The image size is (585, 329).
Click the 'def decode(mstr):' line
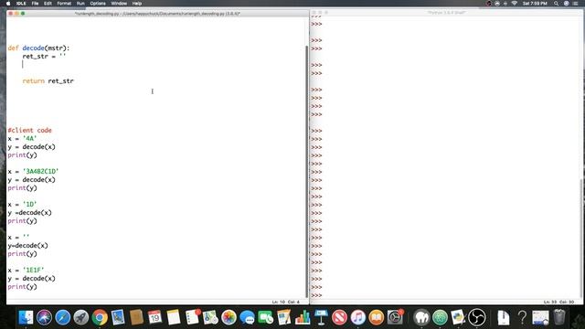tap(38, 48)
